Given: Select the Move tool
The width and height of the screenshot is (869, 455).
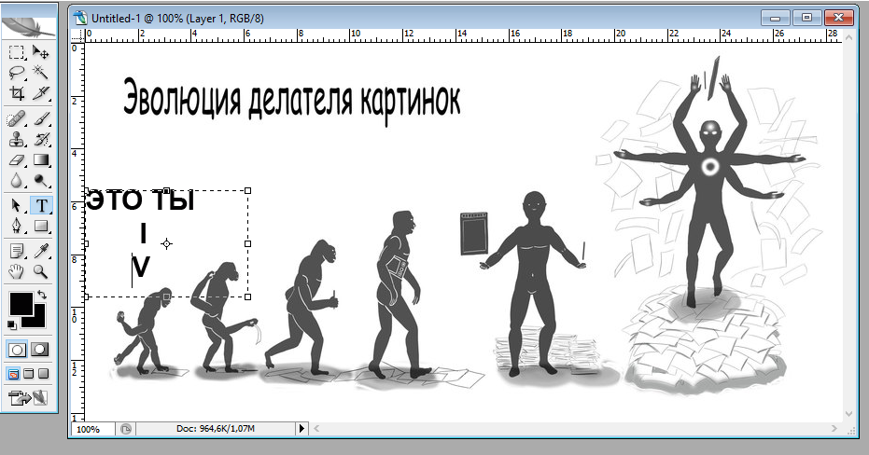Looking at the screenshot, I should pyautogui.click(x=40, y=52).
